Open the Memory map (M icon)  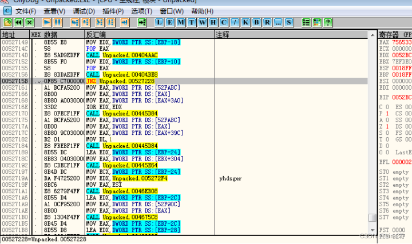181,22
